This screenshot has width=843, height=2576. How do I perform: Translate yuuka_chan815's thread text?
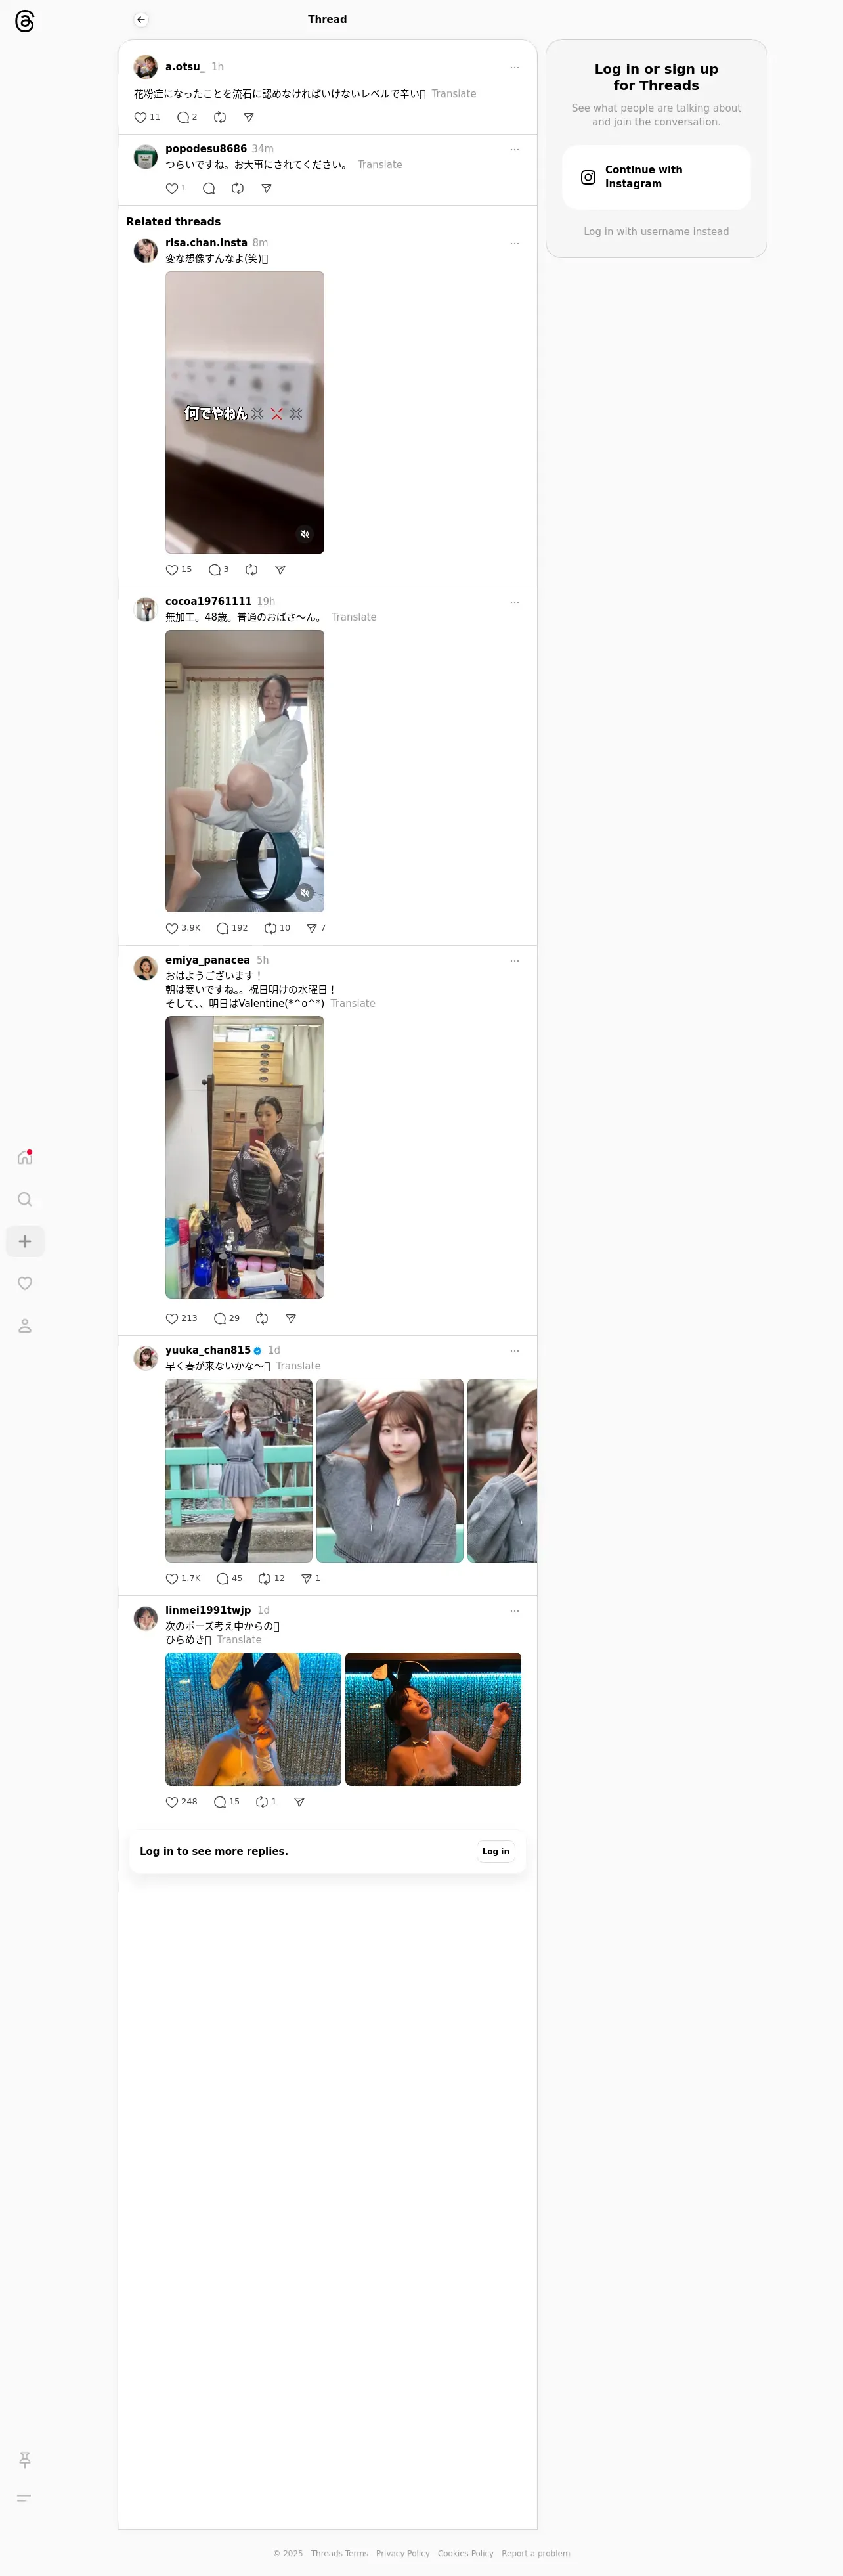coord(298,1366)
